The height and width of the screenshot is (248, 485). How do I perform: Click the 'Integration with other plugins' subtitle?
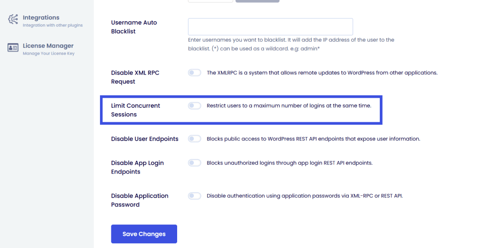coord(53,25)
